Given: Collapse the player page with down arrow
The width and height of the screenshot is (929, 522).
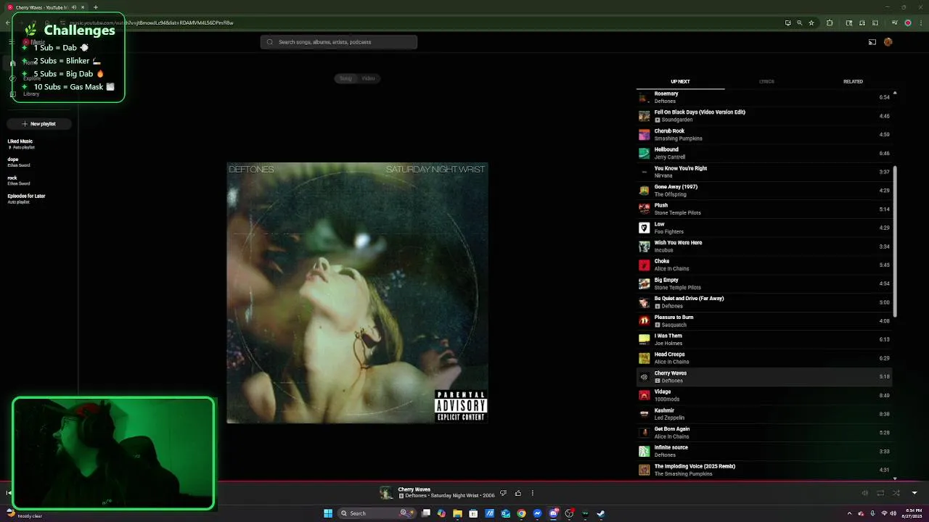Looking at the screenshot, I should click(x=914, y=493).
